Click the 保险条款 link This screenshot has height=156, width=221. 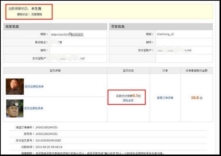coord(128,100)
